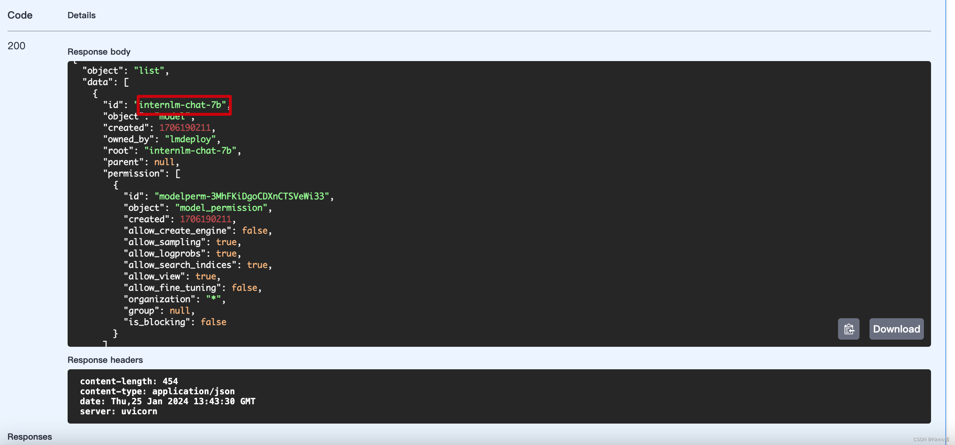Viewport: 955px width, 445px height.
Task: Click the "allow_logprobs": true line
Action: tap(182, 254)
